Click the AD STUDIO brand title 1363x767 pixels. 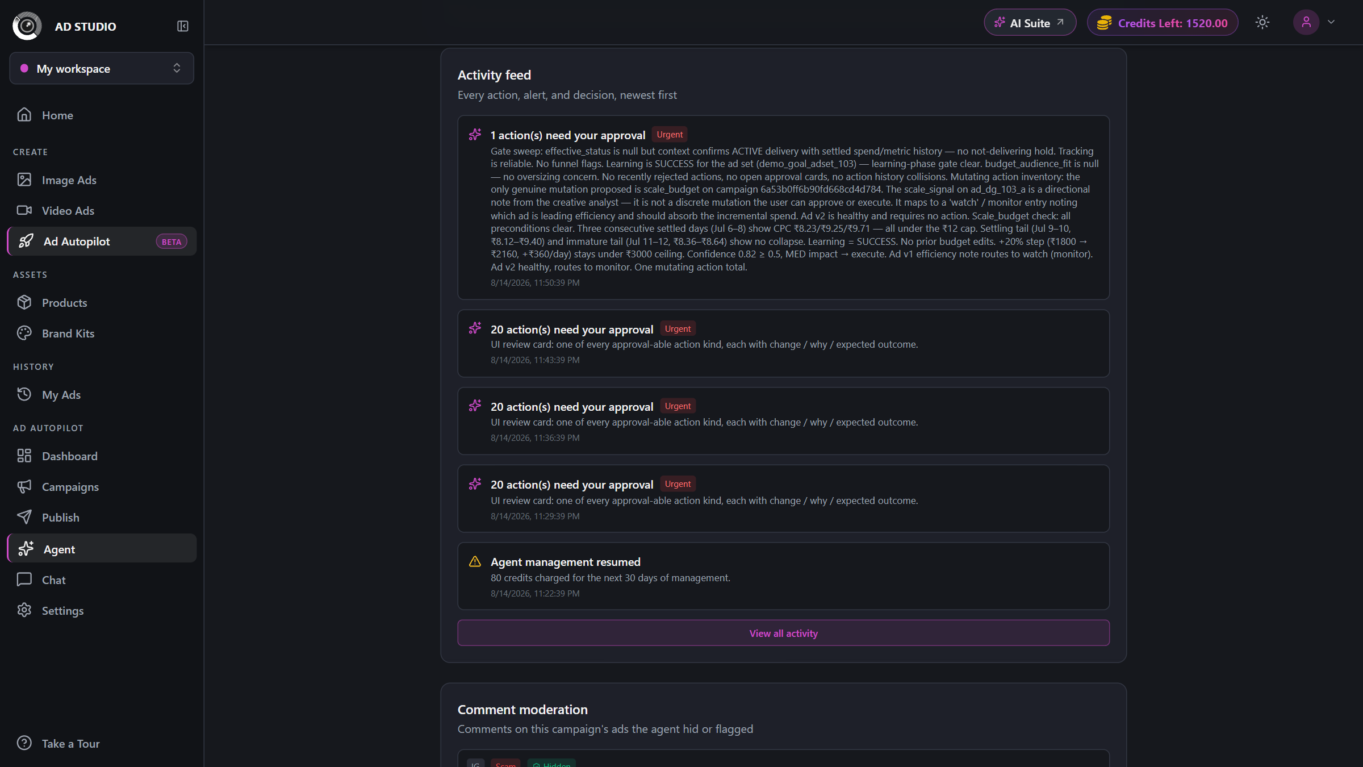(85, 26)
